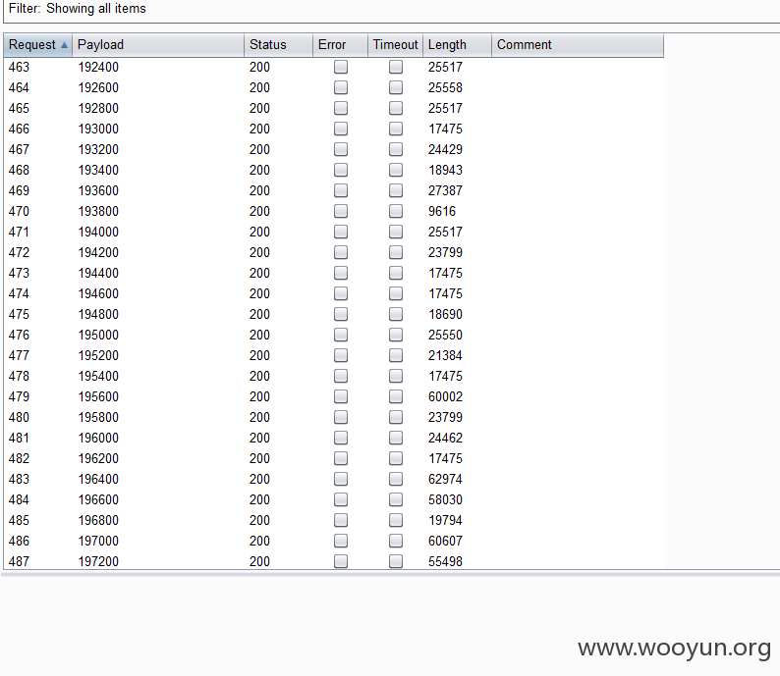780x676 pixels.
Task: Tick the Error checkbox for request 483
Action: tap(341, 480)
